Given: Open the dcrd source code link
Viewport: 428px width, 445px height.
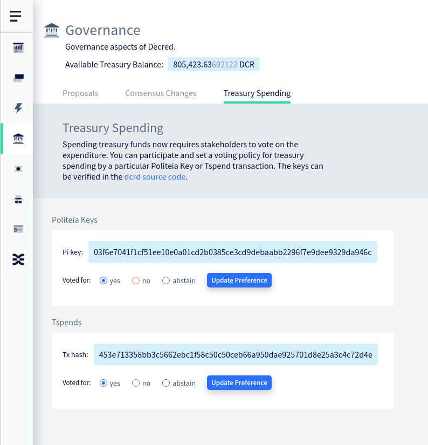Looking at the screenshot, I should pos(155,177).
